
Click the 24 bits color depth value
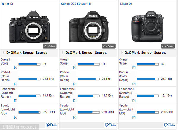pos(106,79)
